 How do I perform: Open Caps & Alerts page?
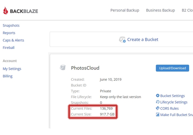pyautogui.click(x=14, y=40)
